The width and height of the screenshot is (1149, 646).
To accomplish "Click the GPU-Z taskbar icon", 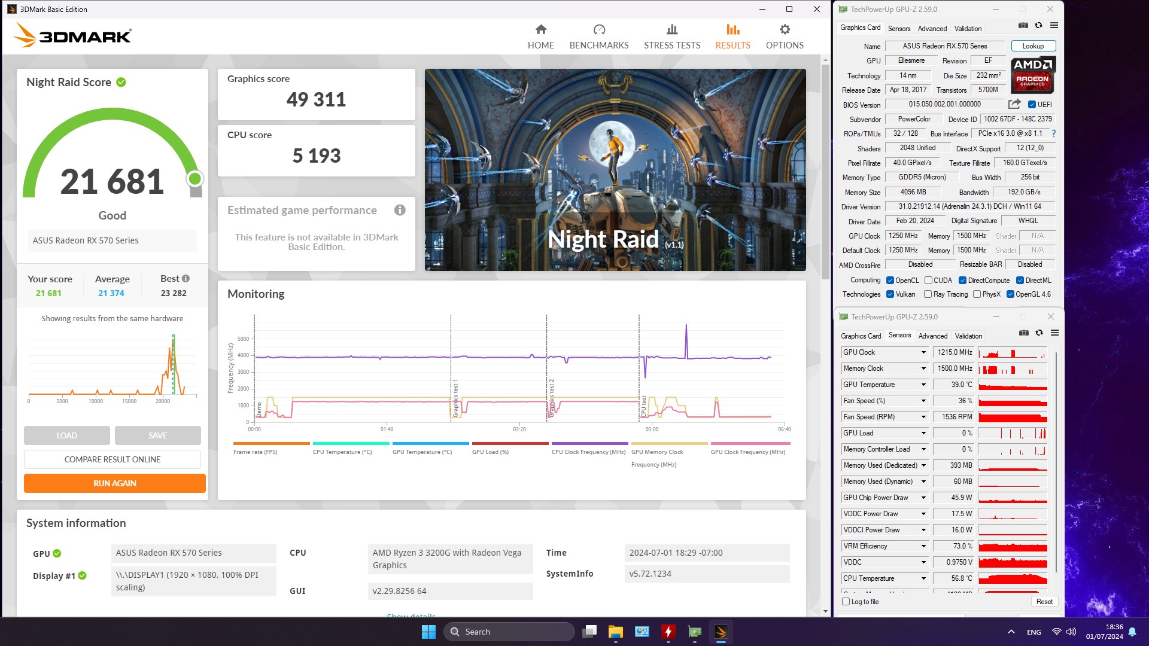I will pos(694,632).
